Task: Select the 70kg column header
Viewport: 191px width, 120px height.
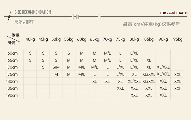Action: pos(108,39)
